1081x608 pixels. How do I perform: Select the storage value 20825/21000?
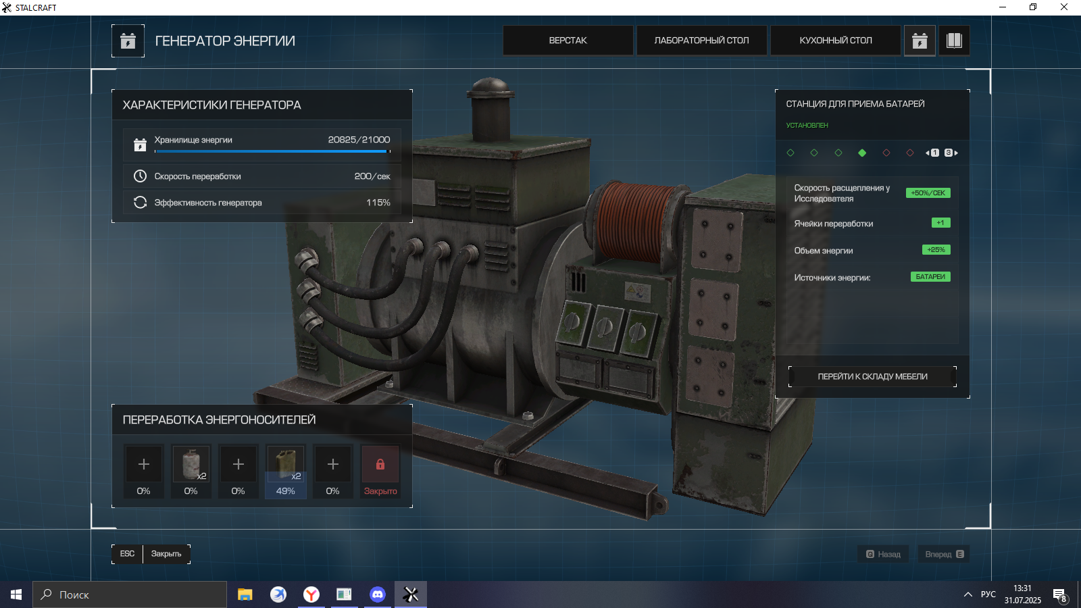(359, 140)
